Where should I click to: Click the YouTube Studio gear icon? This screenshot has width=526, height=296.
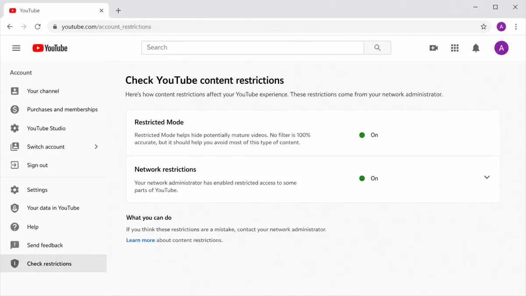[x=15, y=128]
